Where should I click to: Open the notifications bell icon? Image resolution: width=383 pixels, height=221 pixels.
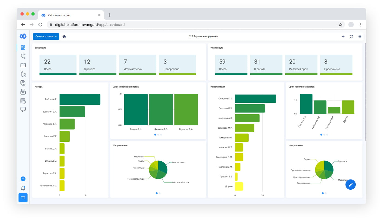point(23,188)
